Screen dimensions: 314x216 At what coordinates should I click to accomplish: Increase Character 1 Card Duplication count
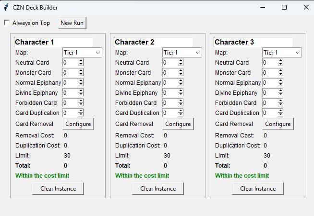coord(81,111)
